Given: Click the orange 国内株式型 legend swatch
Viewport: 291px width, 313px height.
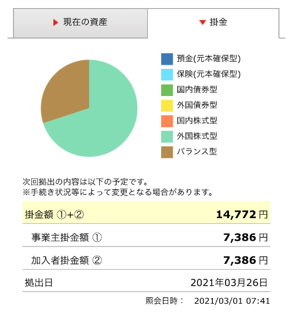Looking at the screenshot, I should tap(167, 121).
